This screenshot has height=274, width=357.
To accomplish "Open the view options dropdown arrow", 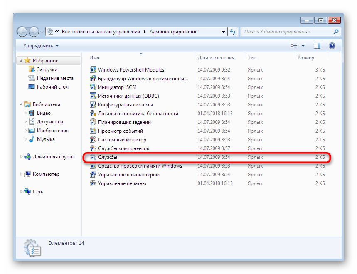I will point(303,46).
